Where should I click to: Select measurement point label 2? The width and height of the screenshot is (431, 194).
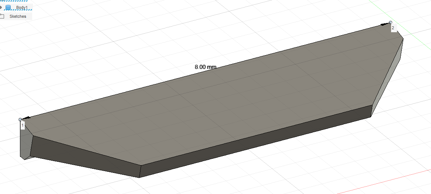(393, 28)
